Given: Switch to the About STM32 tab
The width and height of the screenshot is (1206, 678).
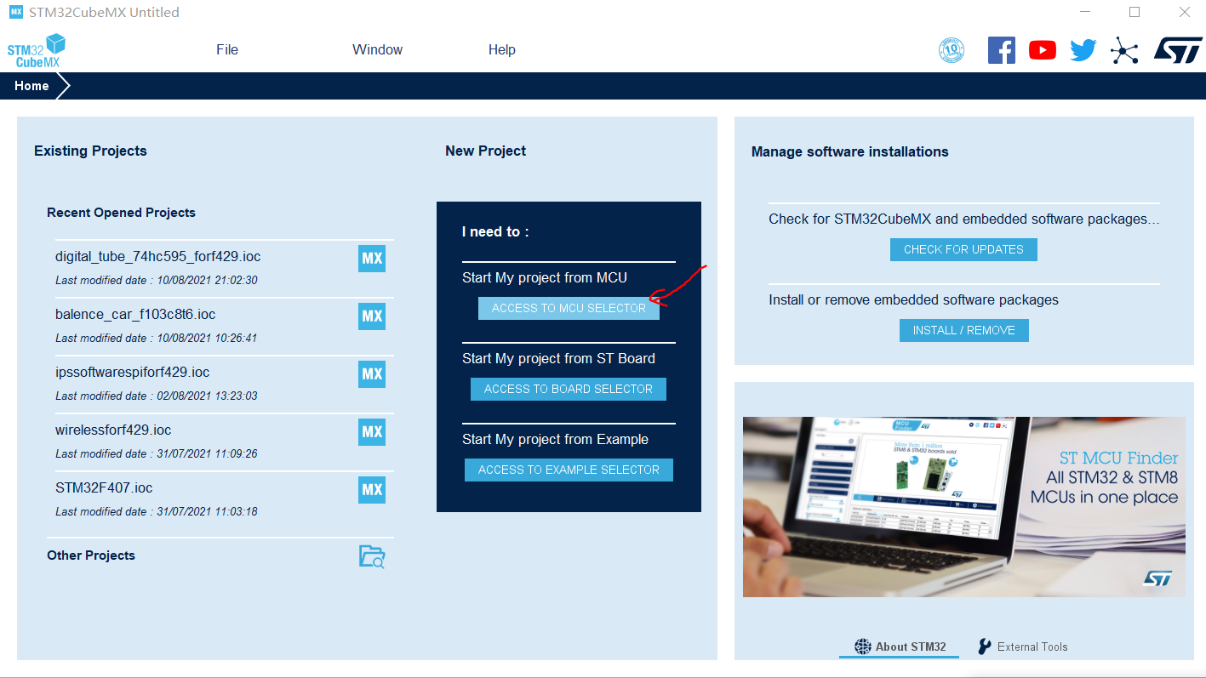Looking at the screenshot, I should coord(900,647).
